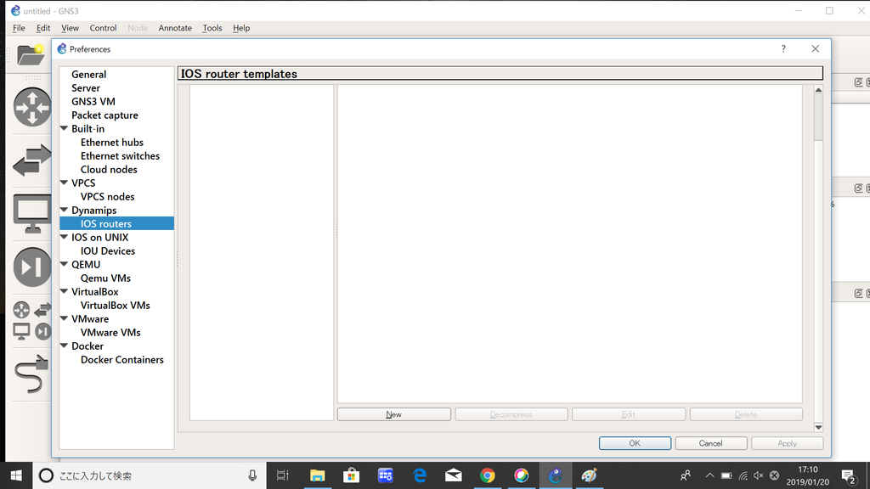Open the Help menu

(241, 28)
